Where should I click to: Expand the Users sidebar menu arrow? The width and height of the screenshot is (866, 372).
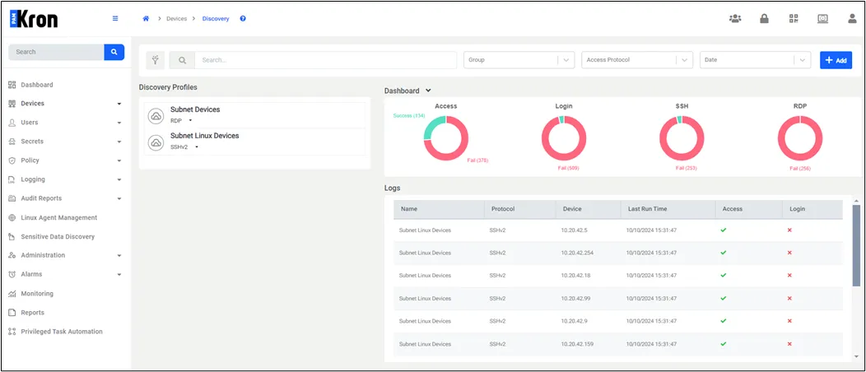119,123
